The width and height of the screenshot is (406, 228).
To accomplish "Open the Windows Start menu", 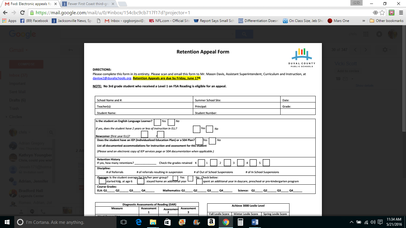I will [7, 222].
